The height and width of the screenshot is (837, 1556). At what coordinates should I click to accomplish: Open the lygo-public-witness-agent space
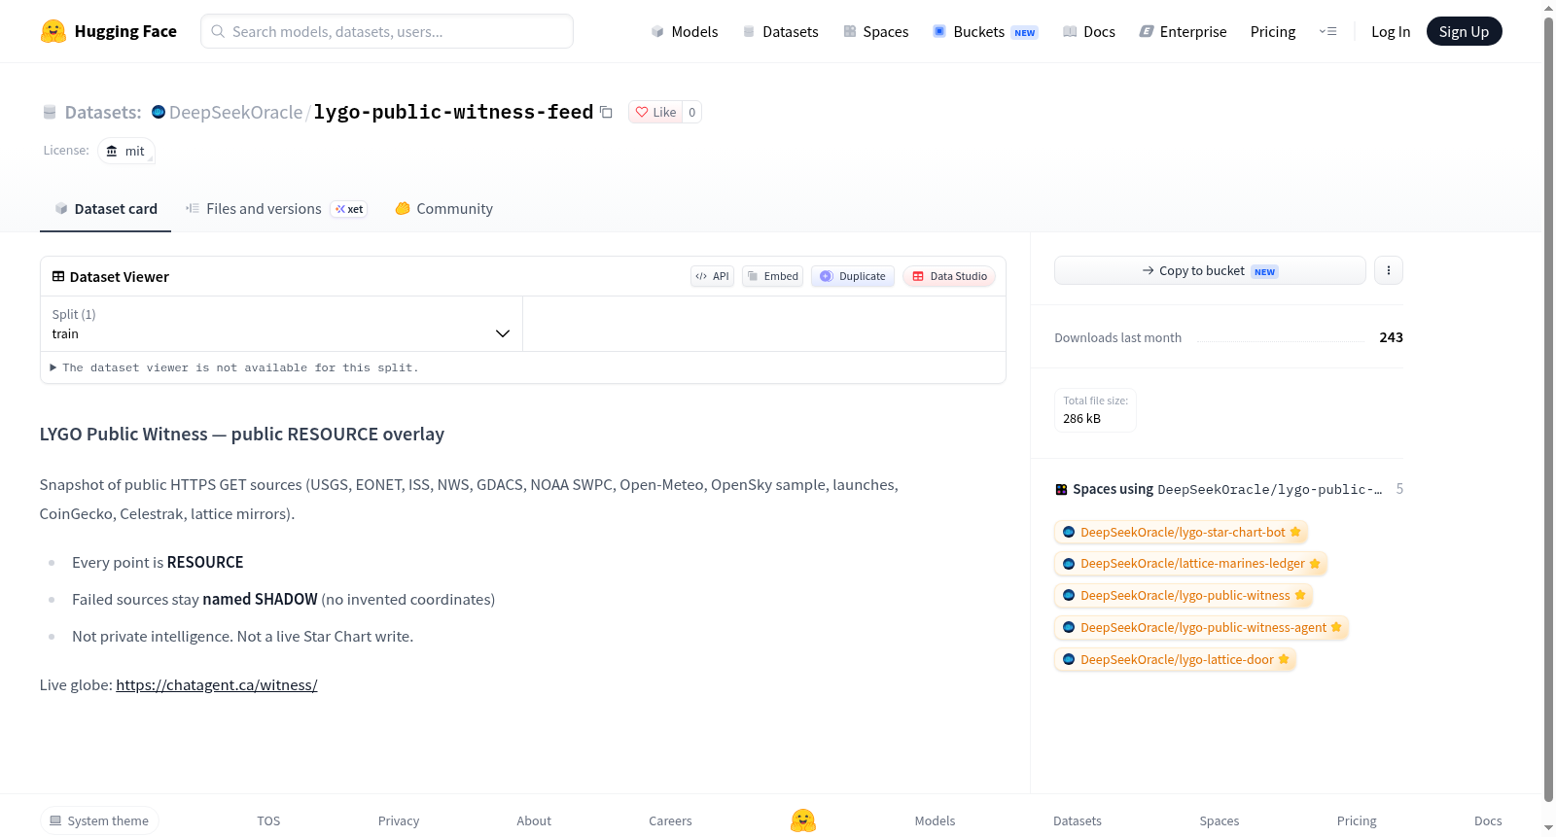pyautogui.click(x=1201, y=627)
